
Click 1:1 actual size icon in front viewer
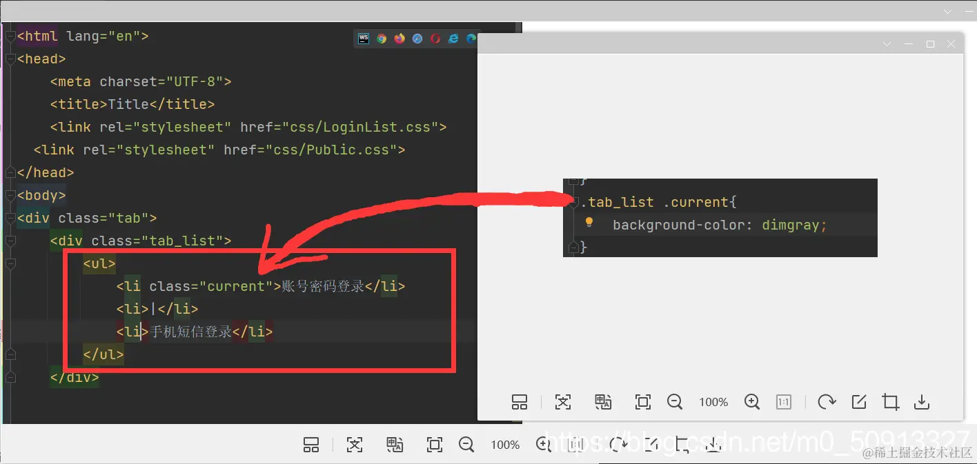(784, 402)
